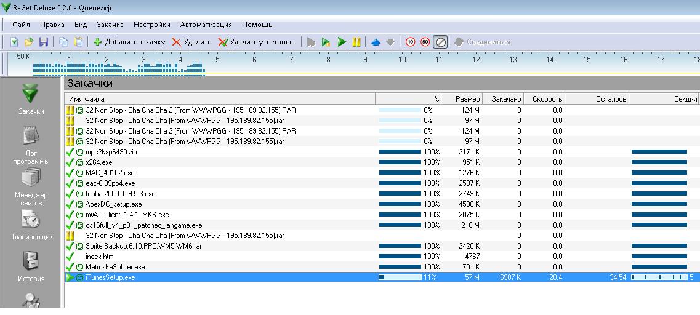Open the Настройки menu

pyautogui.click(x=151, y=25)
